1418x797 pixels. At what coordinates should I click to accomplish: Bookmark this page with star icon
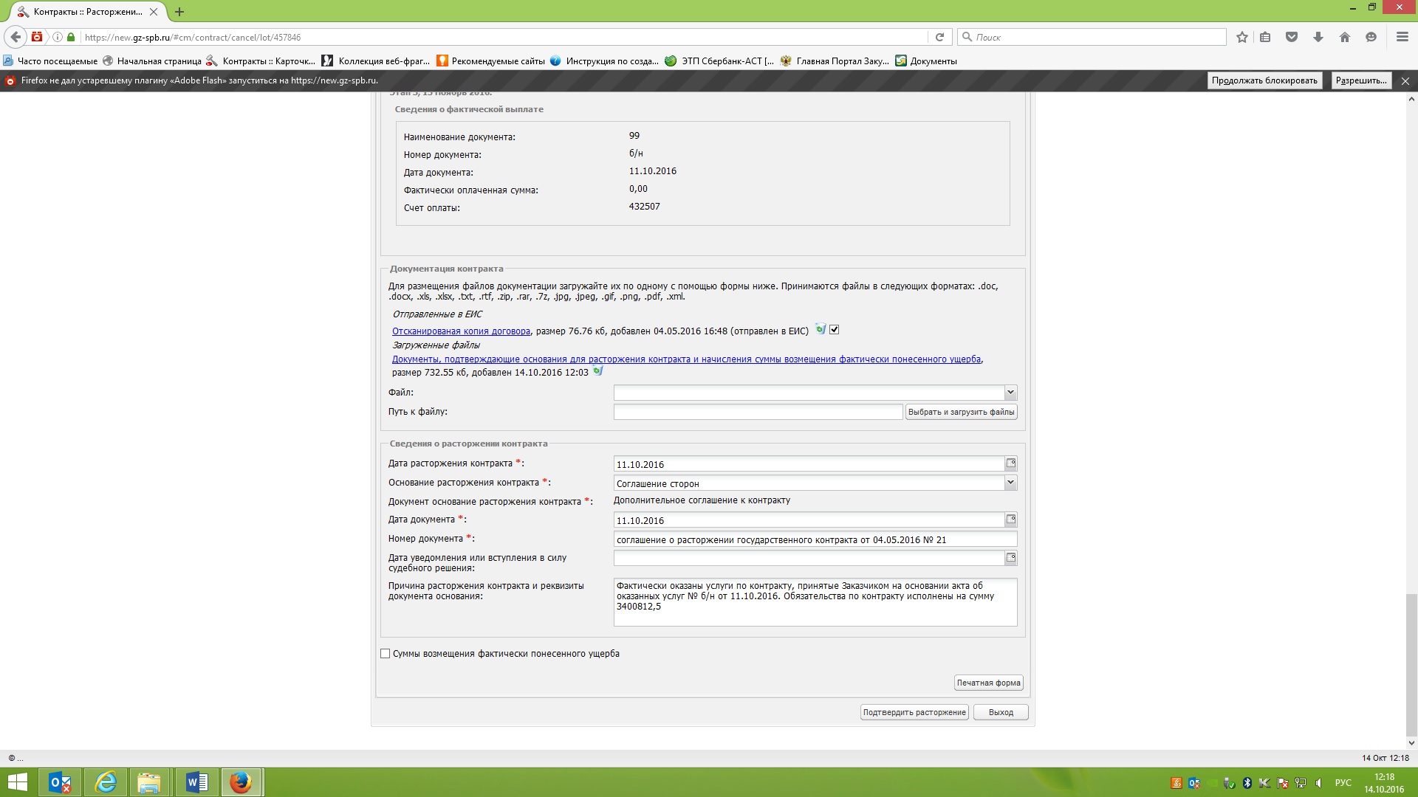click(1242, 37)
